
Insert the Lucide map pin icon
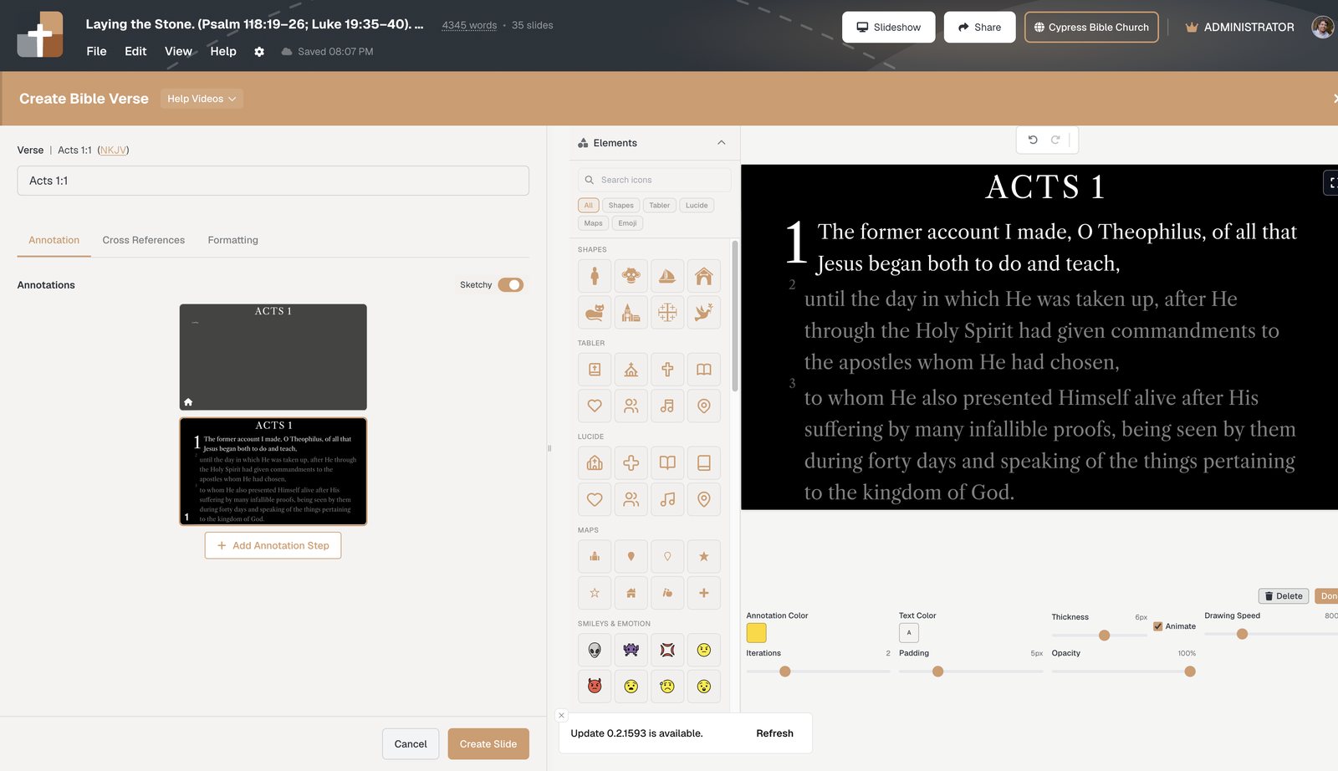(x=704, y=499)
